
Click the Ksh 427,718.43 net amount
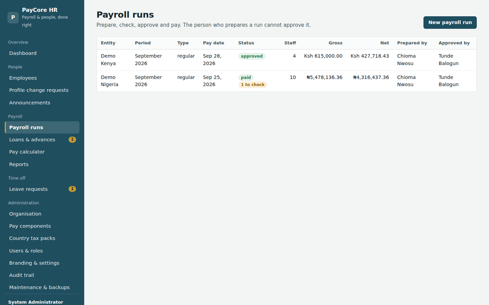(370, 56)
